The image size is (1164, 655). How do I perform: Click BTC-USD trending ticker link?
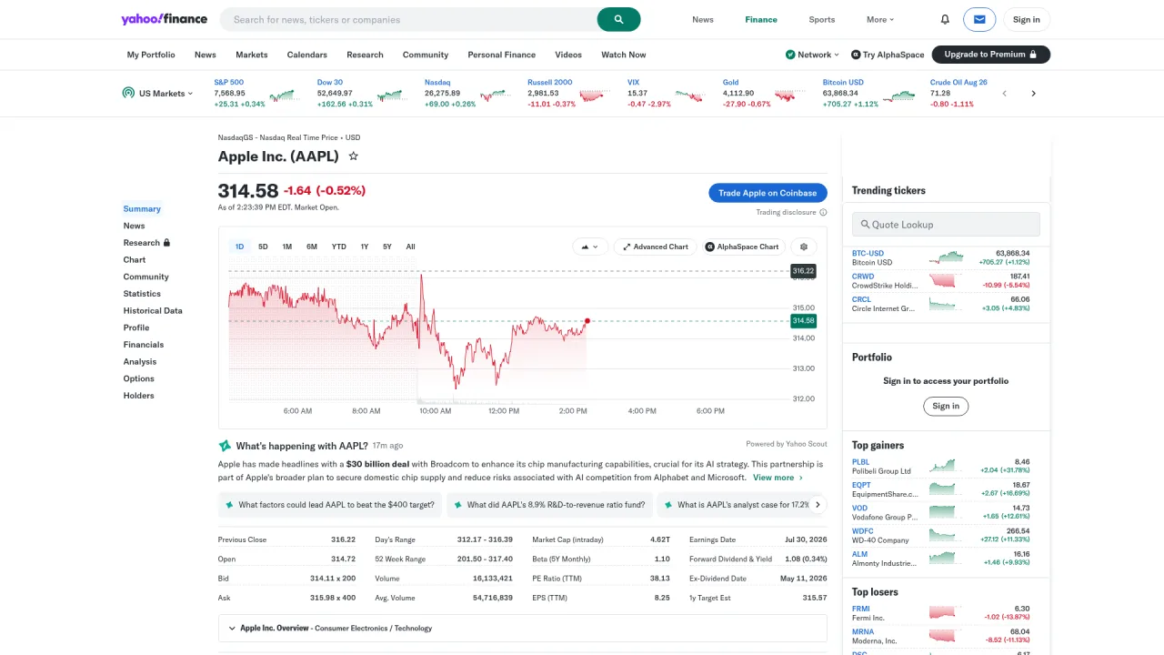pyautogui.click(x=868, y=253)
